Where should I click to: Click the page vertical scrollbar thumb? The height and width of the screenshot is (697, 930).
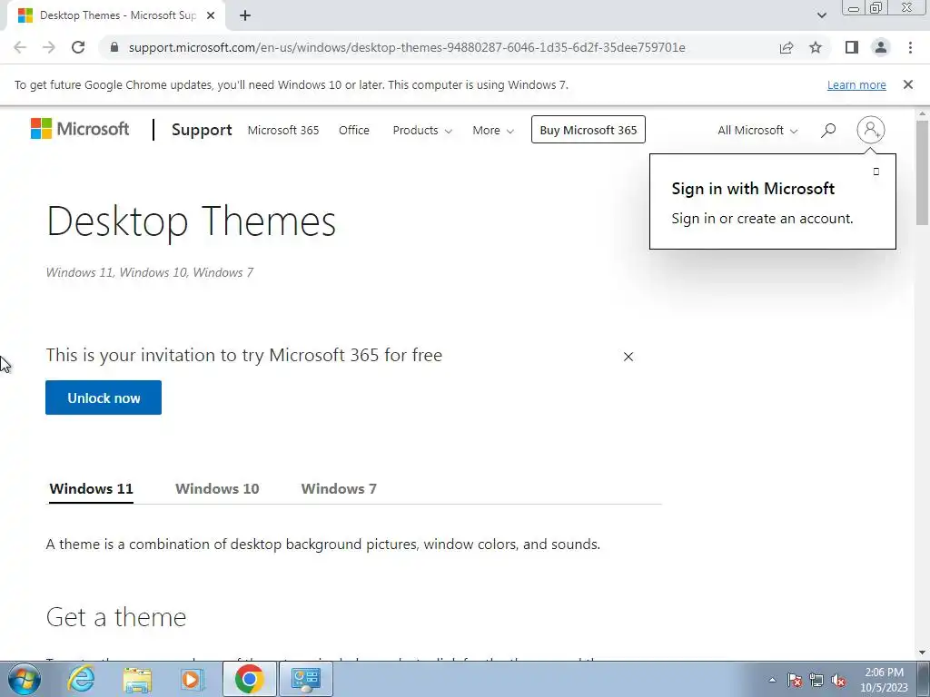click(922, 173)
